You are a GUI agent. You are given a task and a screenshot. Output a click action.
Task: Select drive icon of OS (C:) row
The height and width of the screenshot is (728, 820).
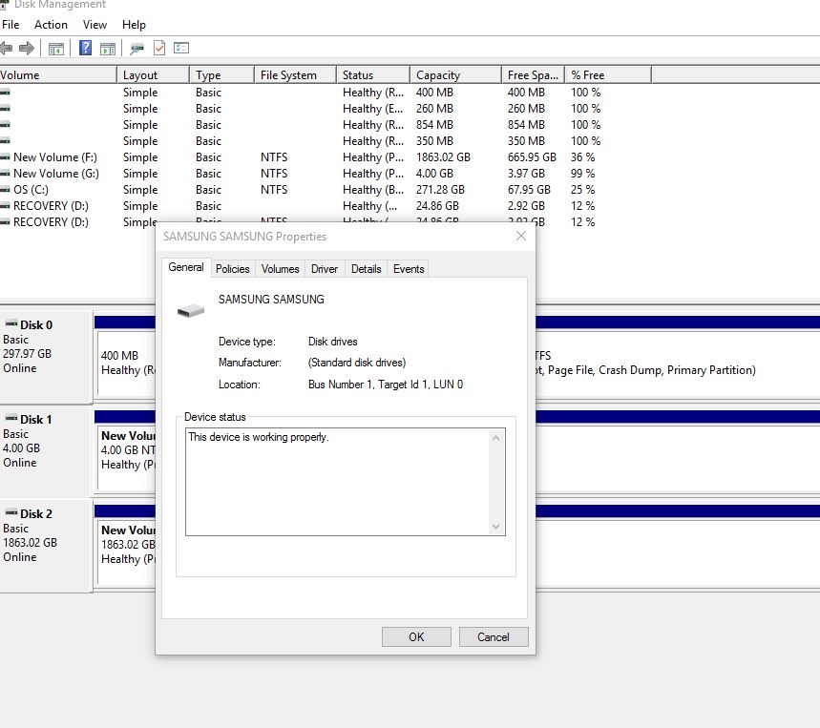[x=5, y=190]
